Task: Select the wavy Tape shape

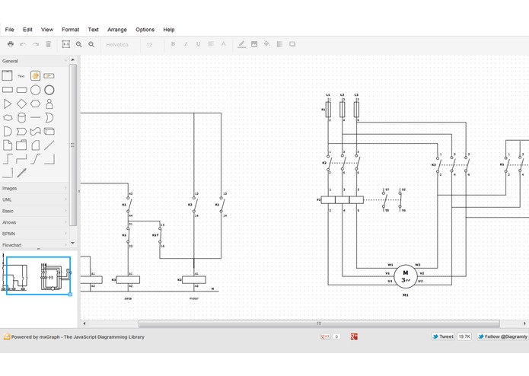Action: pyautogui.click(x=35, y=132)
